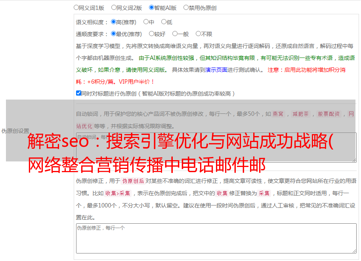This screenshot has width=361, height=261.
Task: Set 语义相似度 to 低
Action: coord(164,22)
